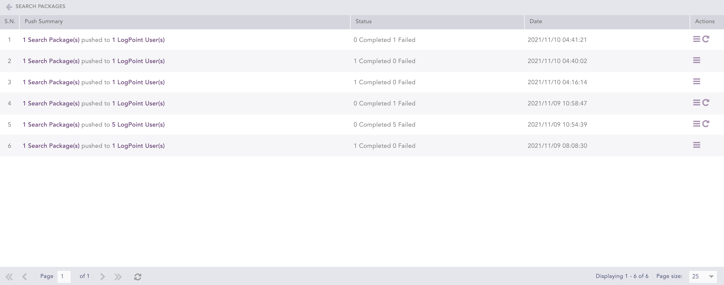Open details menu icon for row 2
724x285 pixels.
pos(697,60)
